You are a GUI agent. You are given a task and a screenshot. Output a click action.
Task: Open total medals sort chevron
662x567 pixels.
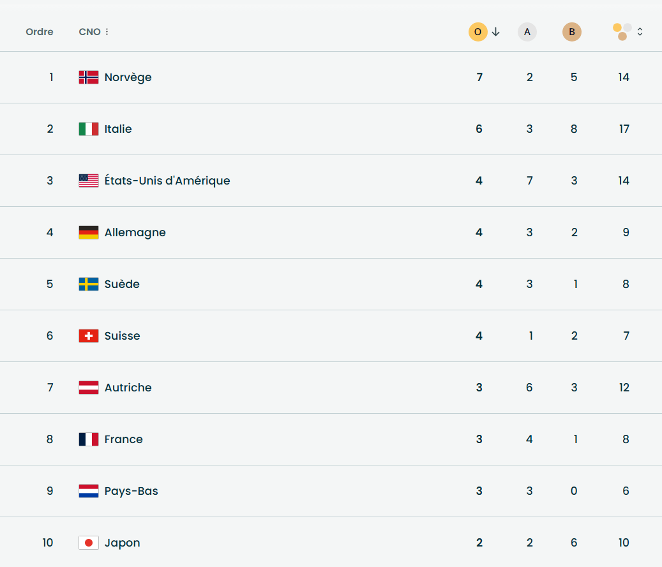coord(640,31)
